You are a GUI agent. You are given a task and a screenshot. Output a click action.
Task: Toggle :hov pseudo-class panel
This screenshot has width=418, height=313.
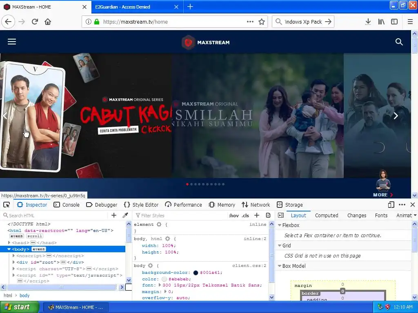(x=234, y=216)
